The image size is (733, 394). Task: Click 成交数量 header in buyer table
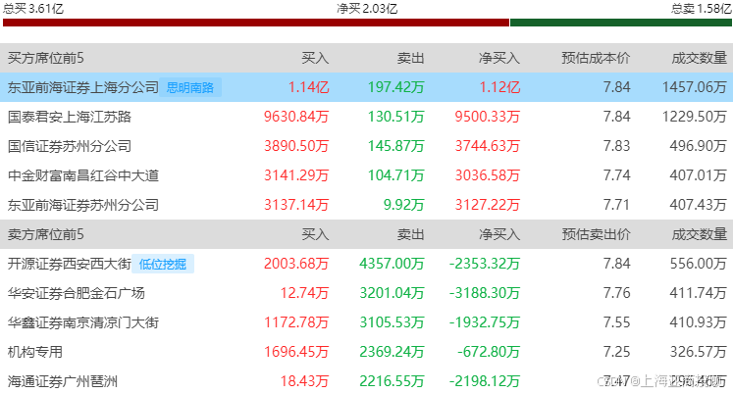point(700,58)
